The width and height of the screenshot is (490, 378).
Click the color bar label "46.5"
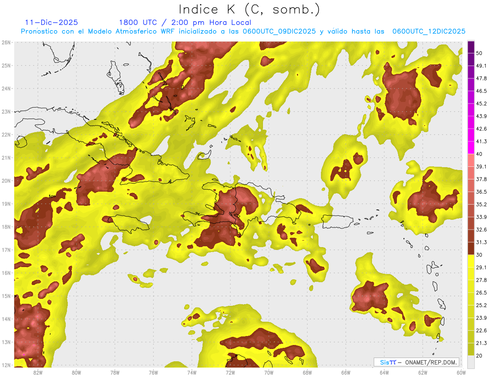click(x=481, y=91)
